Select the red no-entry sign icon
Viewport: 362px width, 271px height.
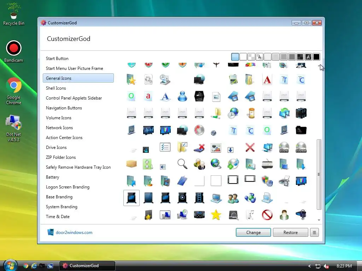(x=267, y=215)
